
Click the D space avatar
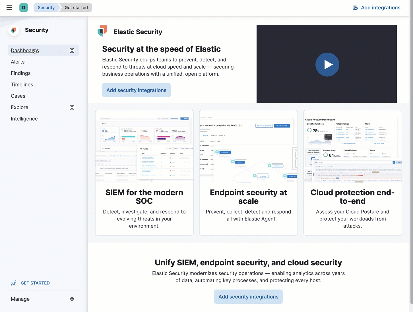(x=24, y=8)
